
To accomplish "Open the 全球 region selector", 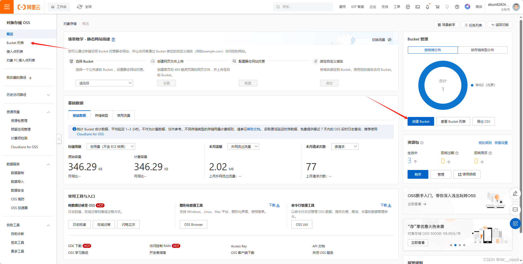I will coord(84,7).
